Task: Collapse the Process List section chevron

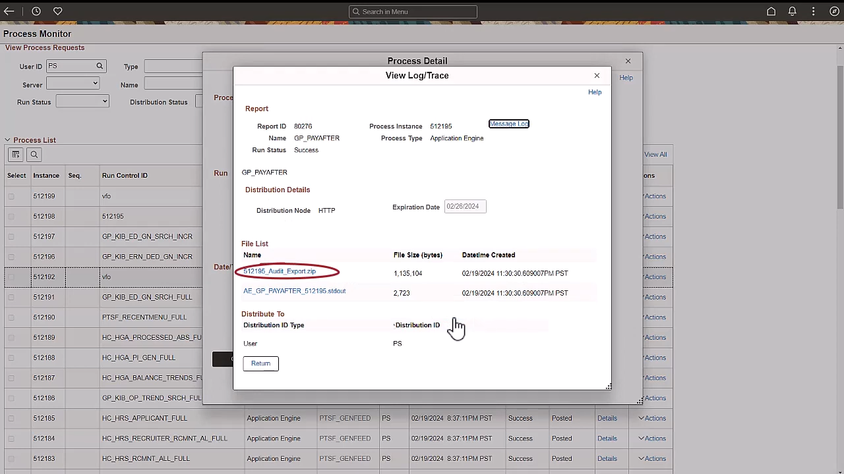Action: pos(7,140)
